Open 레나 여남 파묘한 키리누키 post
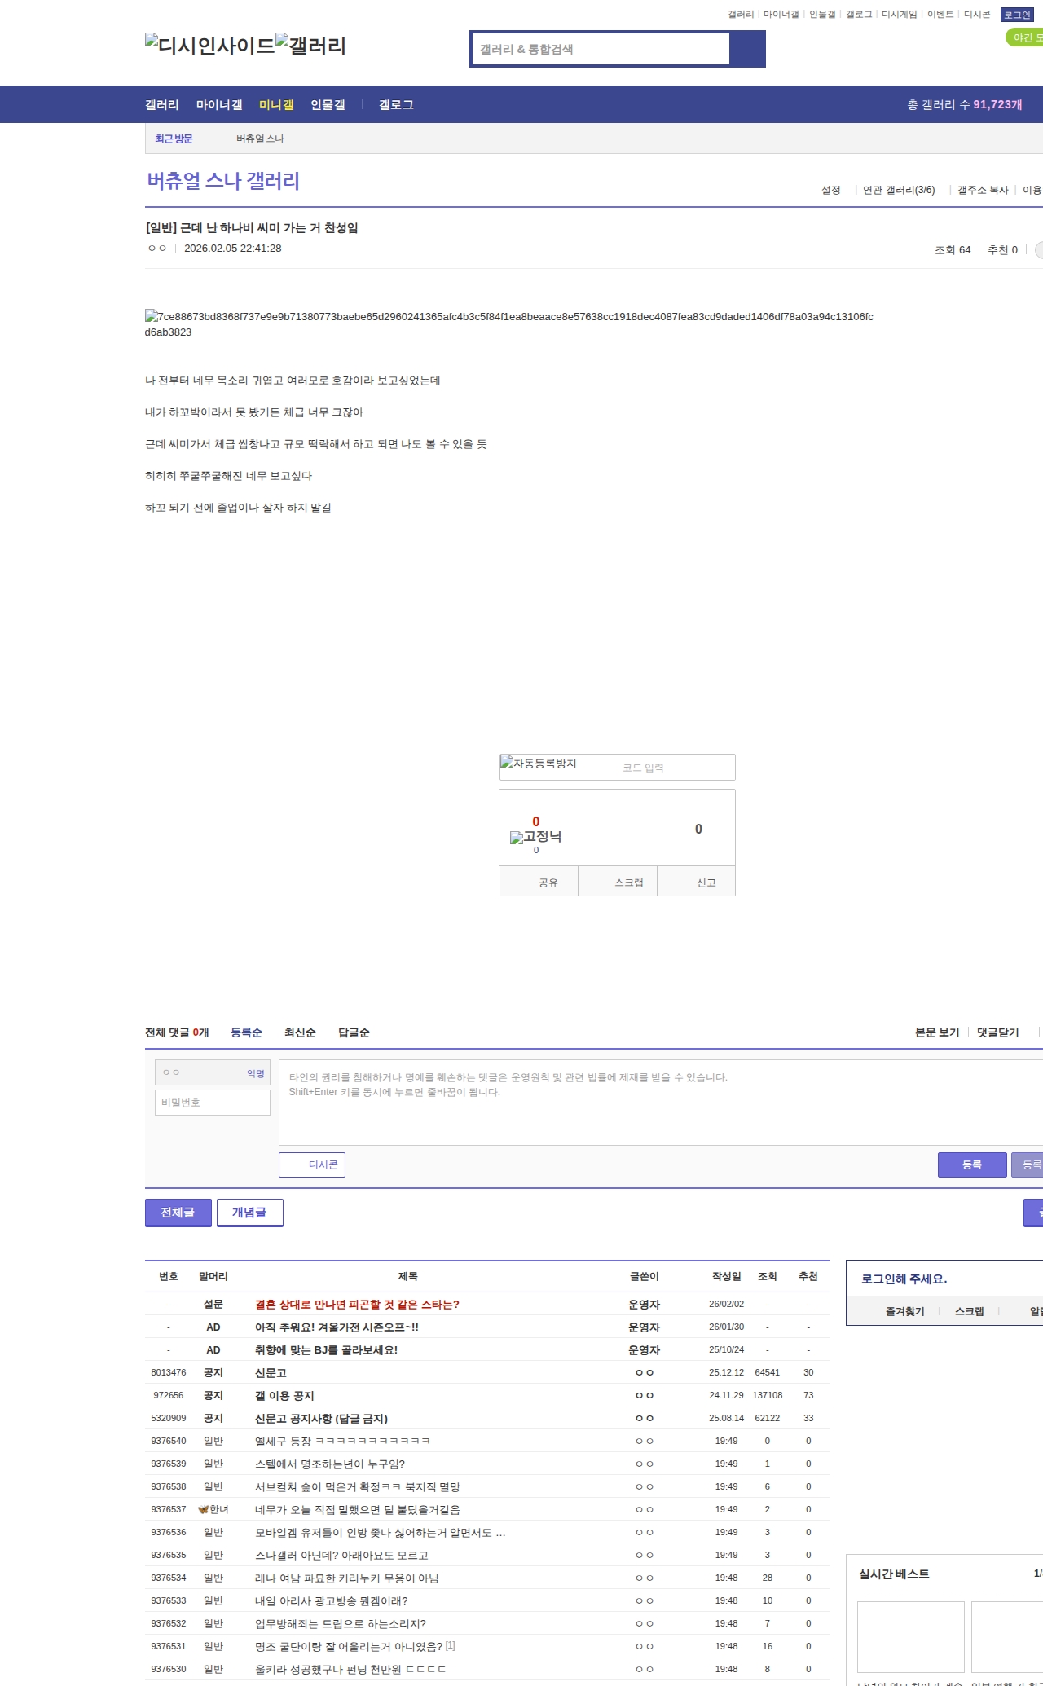Viewport: 1043px width, 1686px height. pyautogui.click(x=346, y=1578)
